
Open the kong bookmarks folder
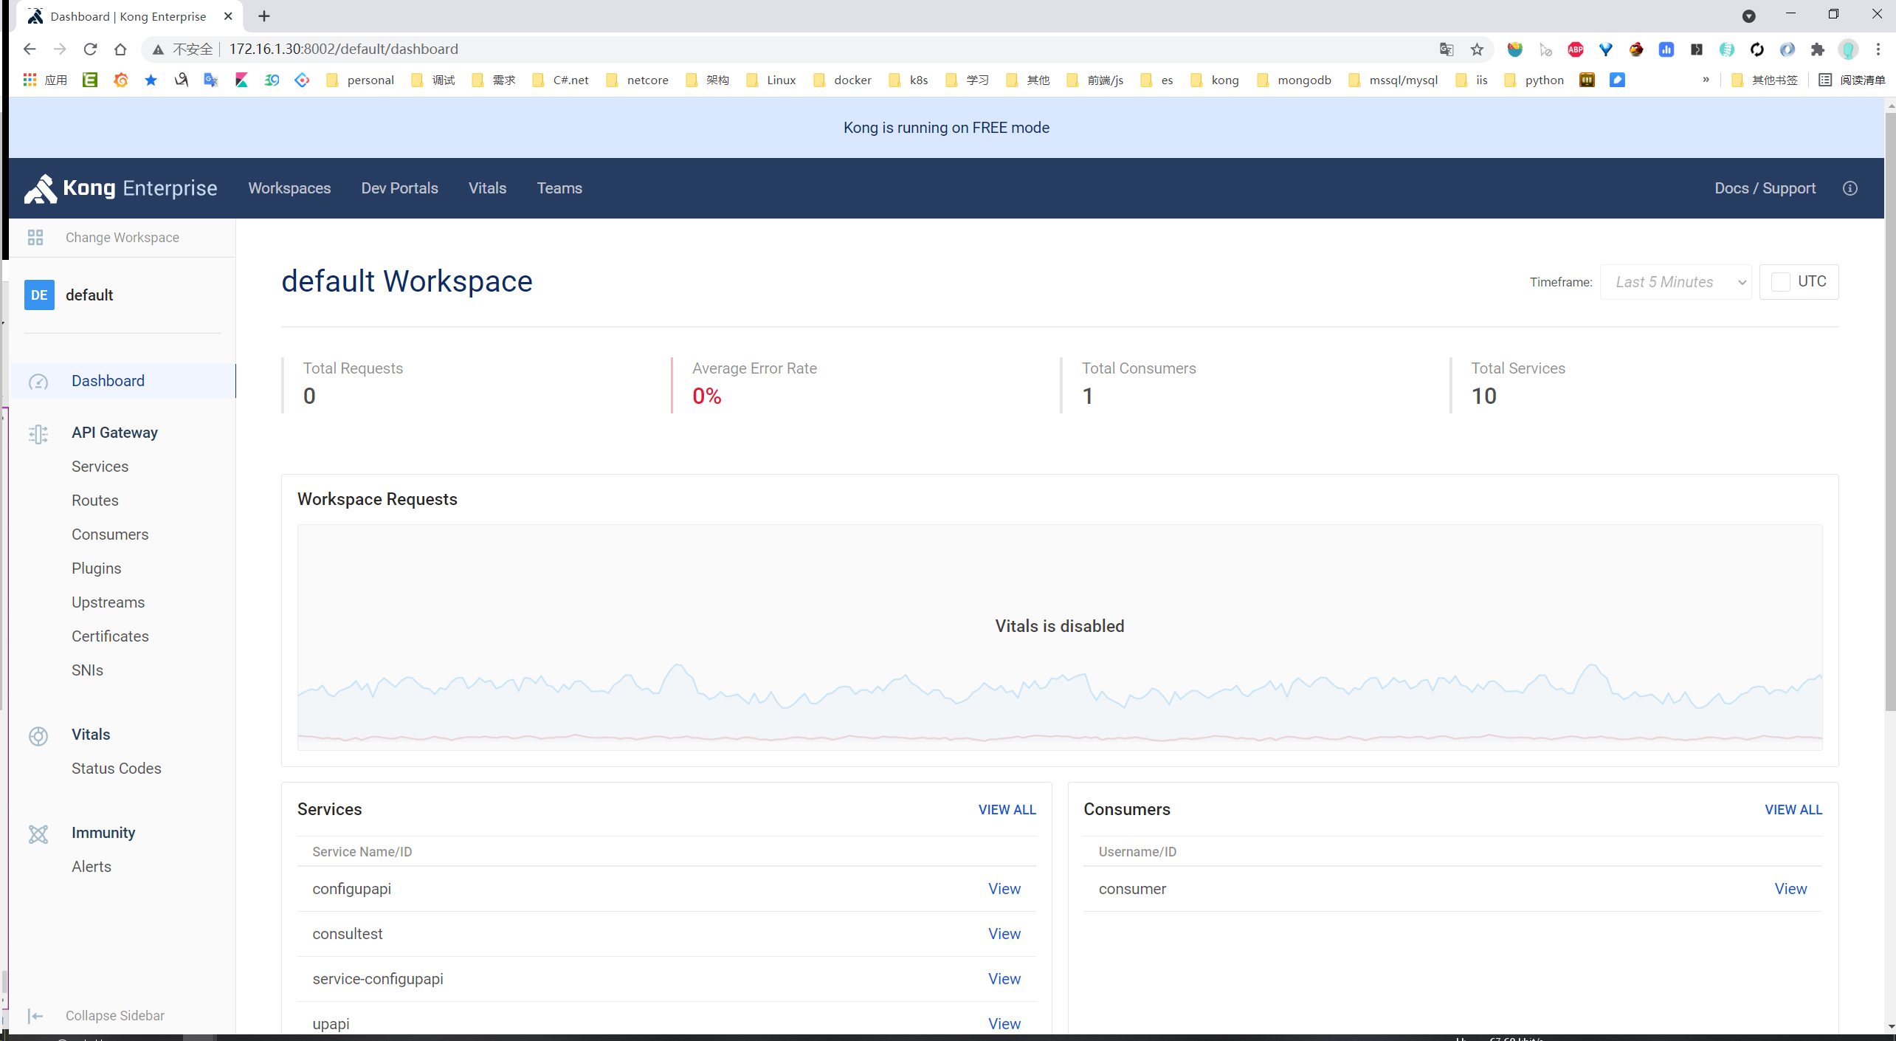click(1215, 80)
